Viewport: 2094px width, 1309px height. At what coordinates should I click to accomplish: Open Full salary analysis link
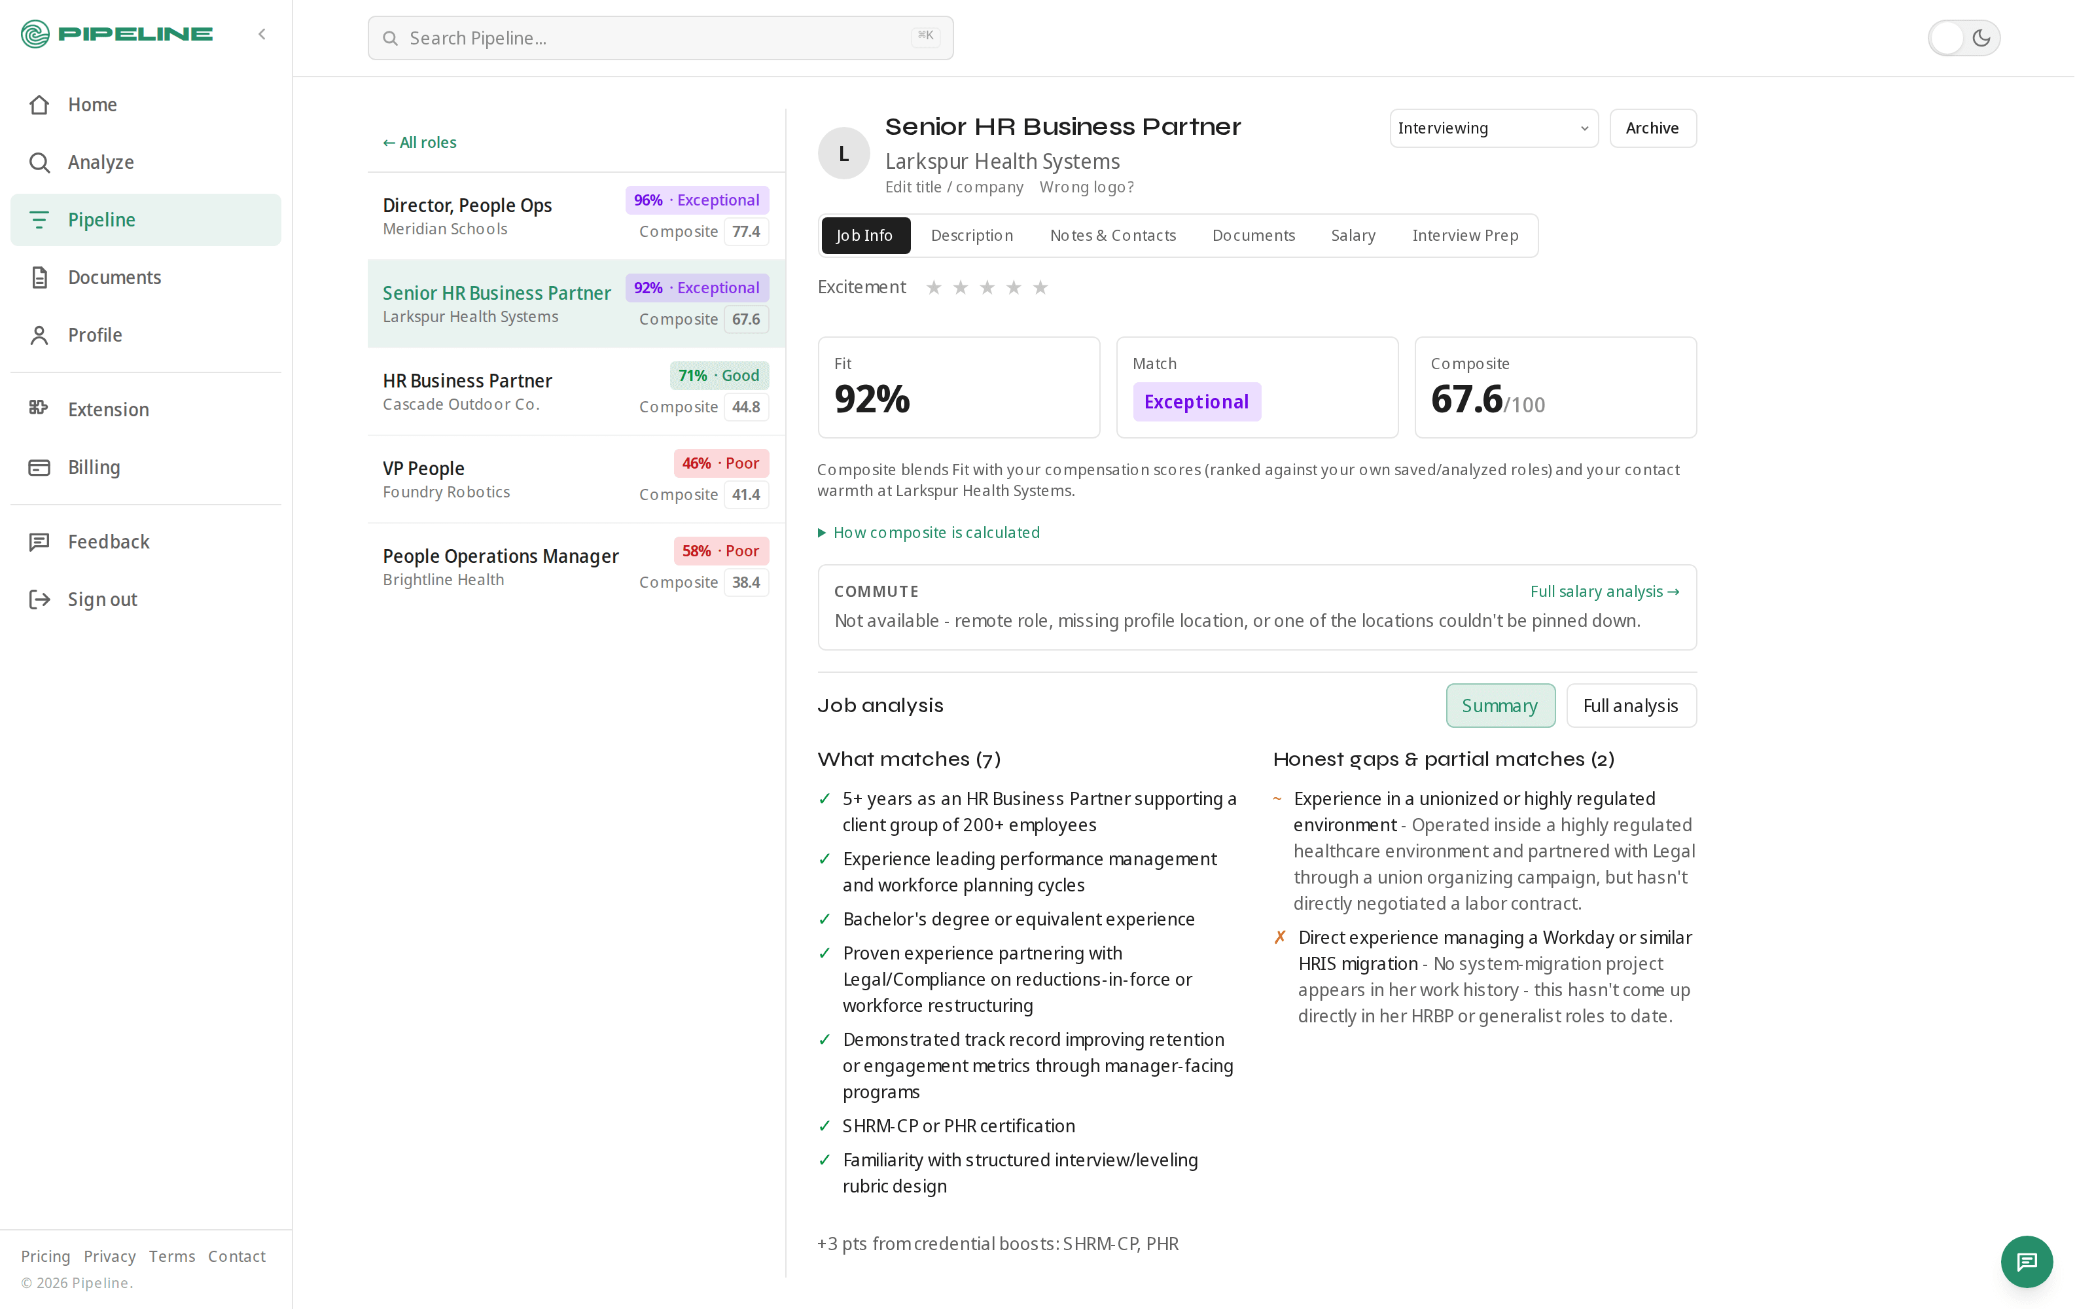click(x=1605, y=591)
